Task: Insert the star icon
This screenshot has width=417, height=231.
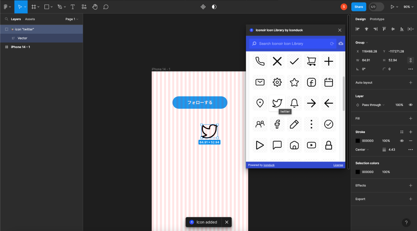Action: click(x=294, y=82)
